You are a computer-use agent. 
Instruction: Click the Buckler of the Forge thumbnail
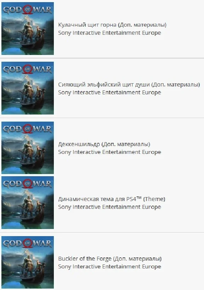pos(28,262)
